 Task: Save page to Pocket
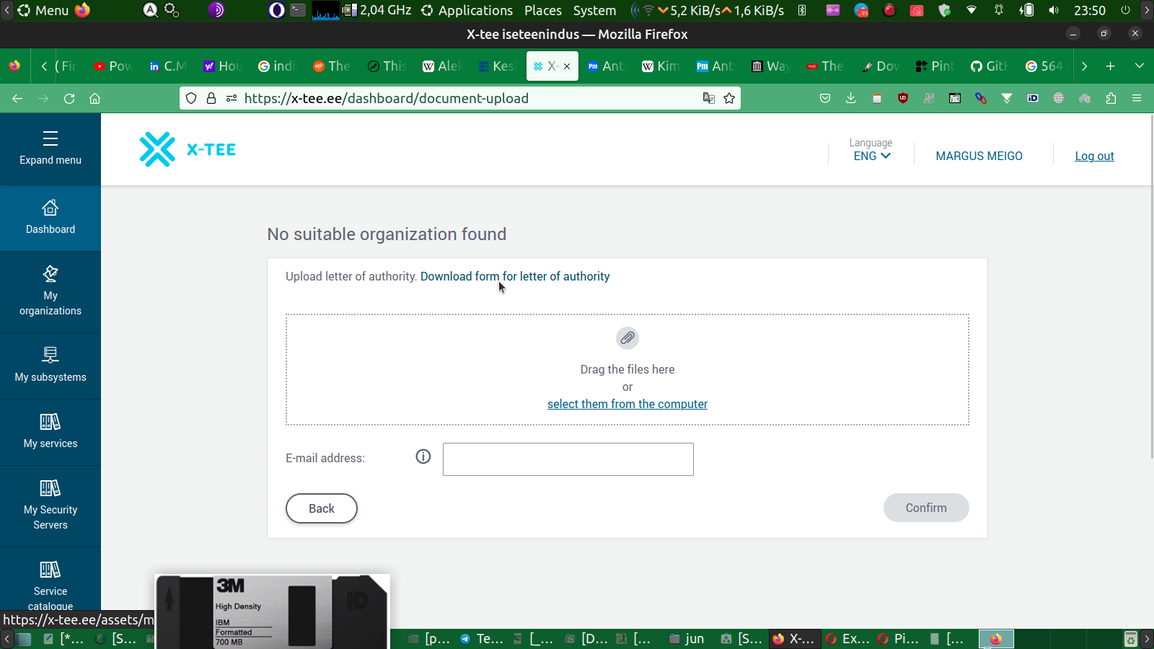(x=825, y=99)
